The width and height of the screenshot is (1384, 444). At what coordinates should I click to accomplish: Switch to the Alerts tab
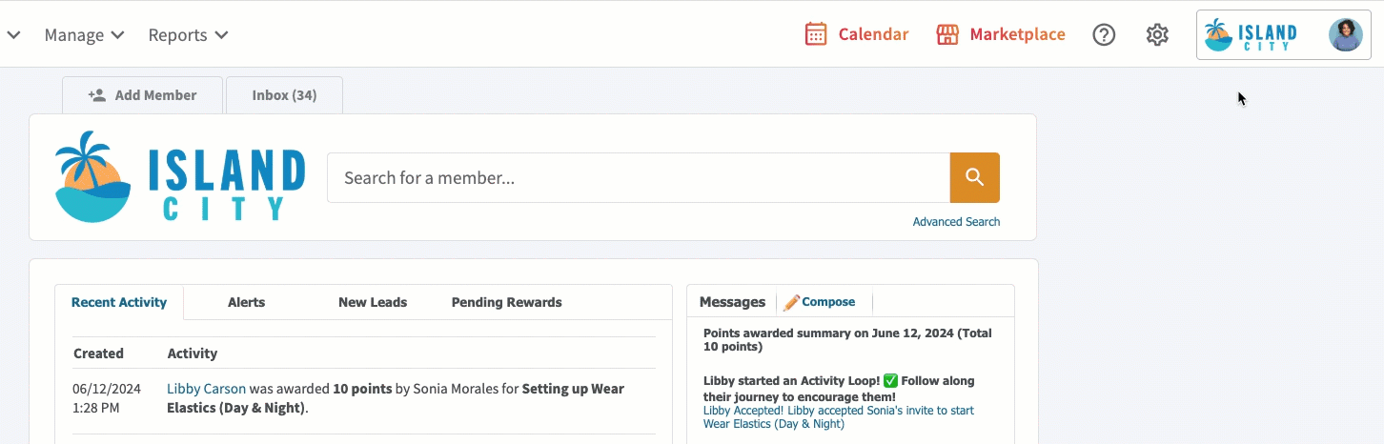tap(246, 302)
